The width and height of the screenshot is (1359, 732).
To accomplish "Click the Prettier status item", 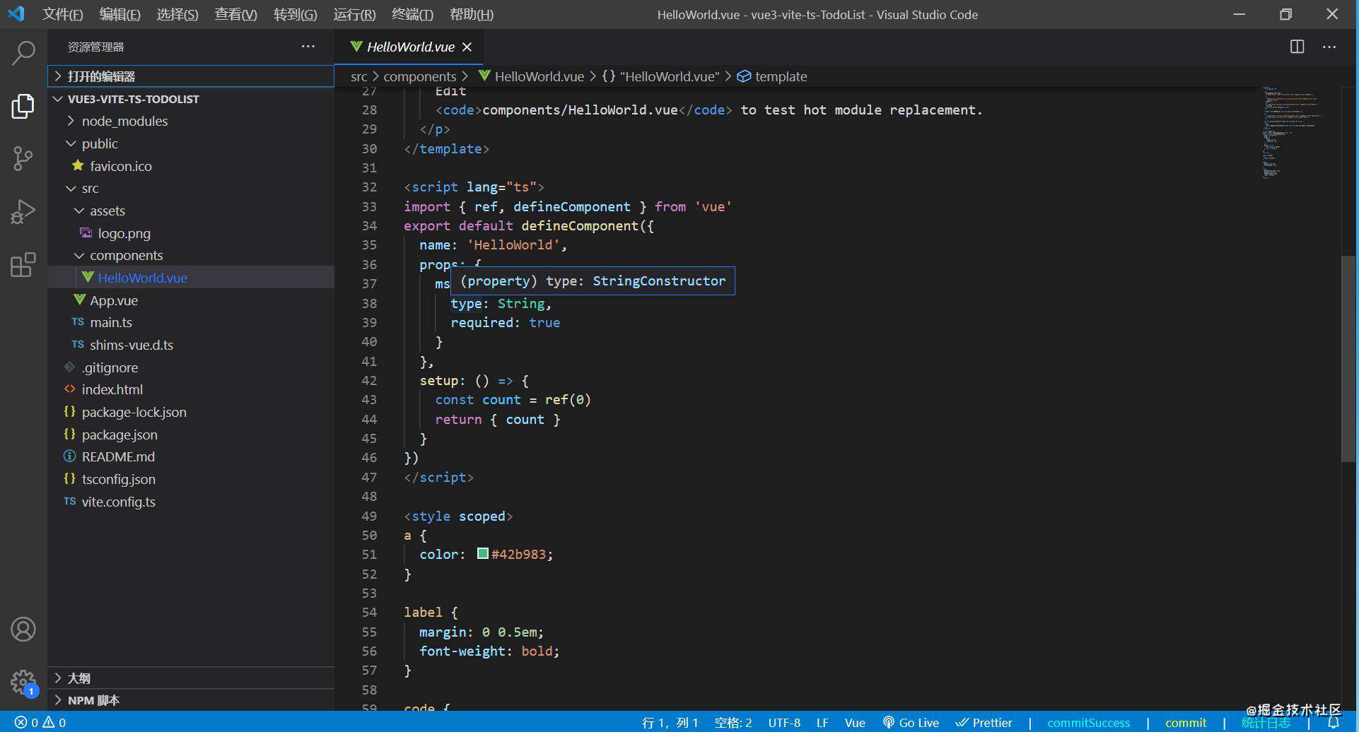I will coord(984,722).
